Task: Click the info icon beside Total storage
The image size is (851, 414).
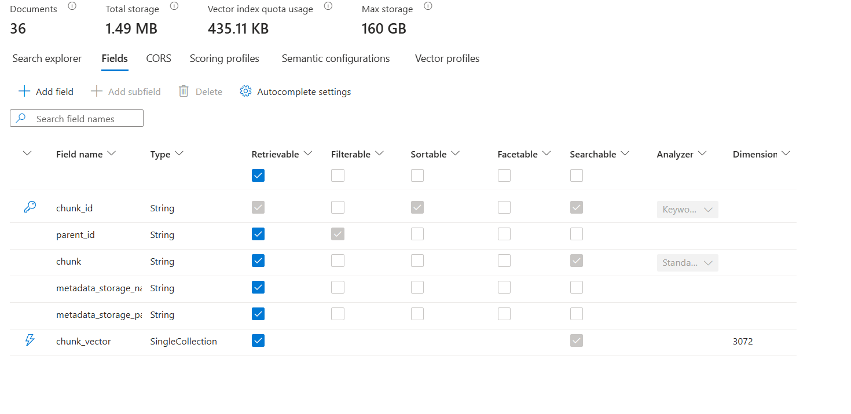Action: click(174, 6)
